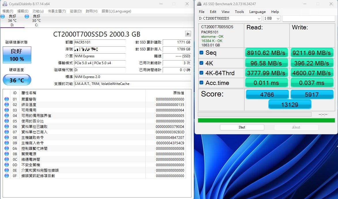338x199 pixels.
Task: Click the green overall progress bar
Action: point(266,120)
